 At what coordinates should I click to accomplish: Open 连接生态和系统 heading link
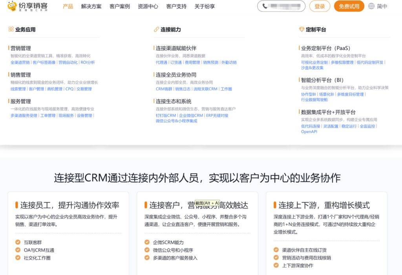[x=174, y=101]
